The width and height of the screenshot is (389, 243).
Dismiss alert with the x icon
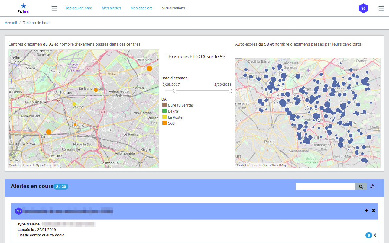[374, 210]
